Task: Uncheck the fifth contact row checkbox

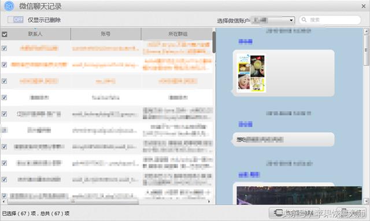Action: coord(4,114)
